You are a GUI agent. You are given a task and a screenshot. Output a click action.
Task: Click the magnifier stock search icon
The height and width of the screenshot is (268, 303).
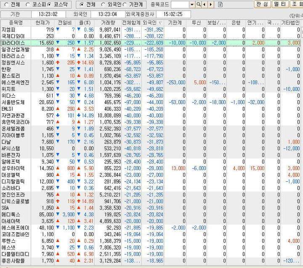pos(199,5)
